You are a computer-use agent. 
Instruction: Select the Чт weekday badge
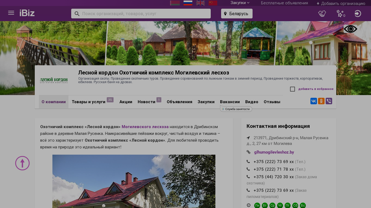pyautogui.click(x=280, y=206)
